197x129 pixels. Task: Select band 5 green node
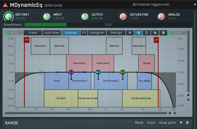coord(123,72)
